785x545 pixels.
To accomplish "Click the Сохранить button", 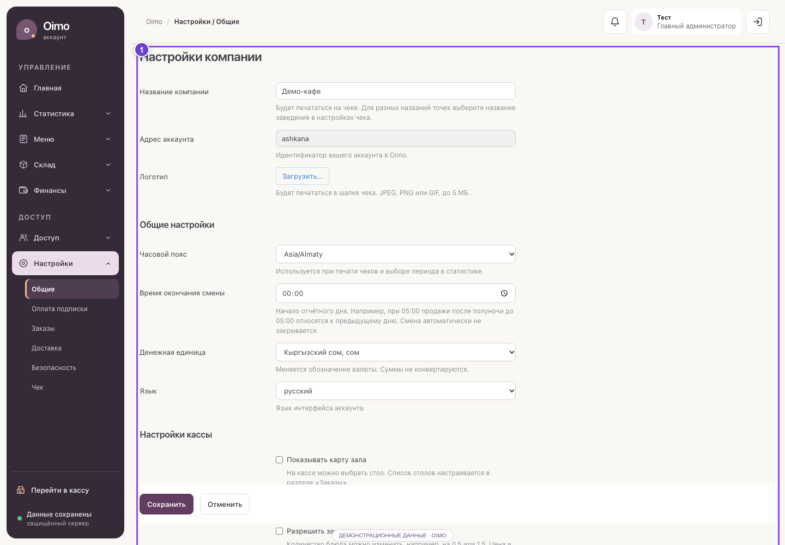I will coord(166,504).
